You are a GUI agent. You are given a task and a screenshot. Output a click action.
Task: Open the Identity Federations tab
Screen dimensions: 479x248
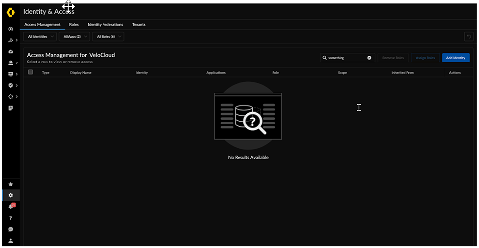pos(105,24)
